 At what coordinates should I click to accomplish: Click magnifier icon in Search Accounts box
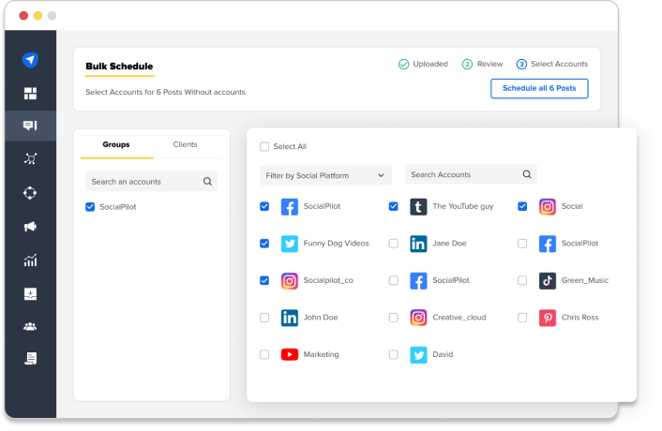tap(527, 174)
